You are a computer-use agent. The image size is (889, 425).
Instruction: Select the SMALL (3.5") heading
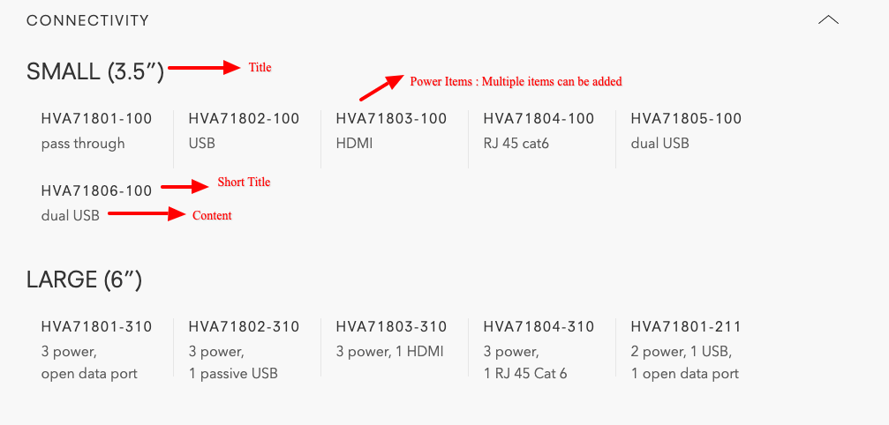pyautogui.click(x=95, y=72)
